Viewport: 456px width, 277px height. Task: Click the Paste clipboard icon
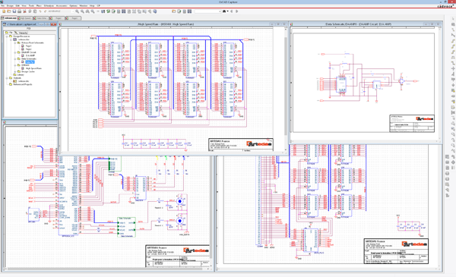pyautogui.click(x=35, y=11)
